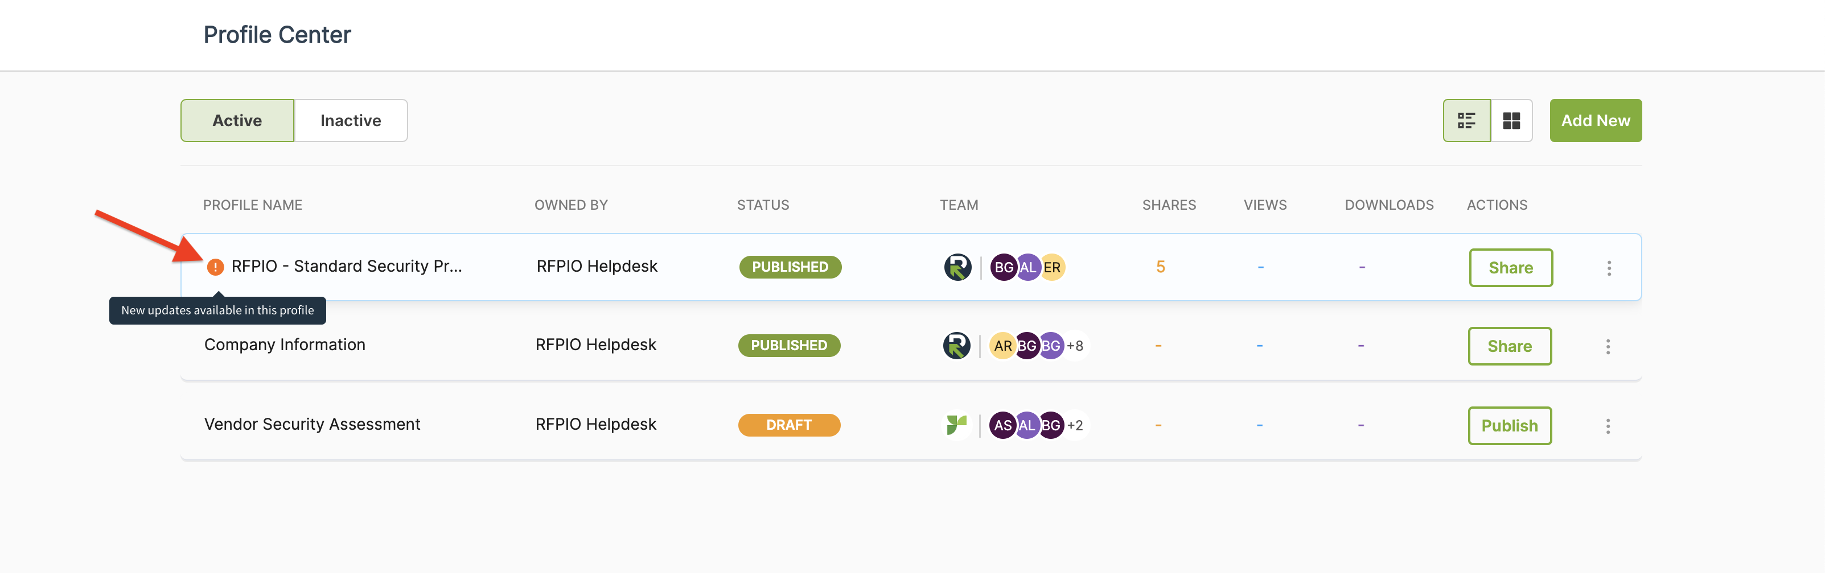Click the VIEWS column header
This screenshot has width=1825, height=573.
(x=1265, y=205)
